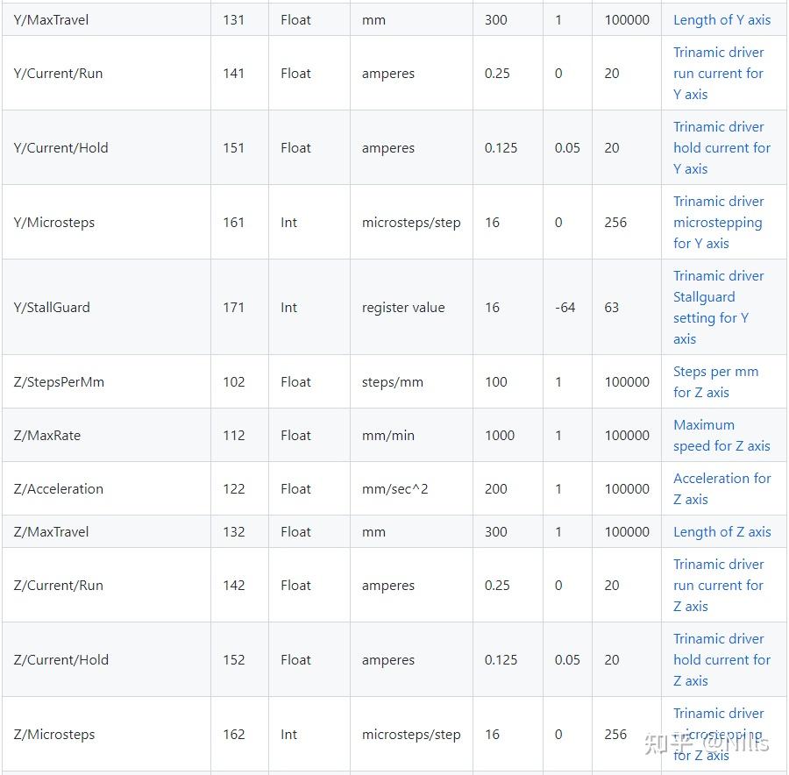The width and height of the screenshot is (789, 775).
Task: Follow the "Acceleration for Z axis" link
Action: (x=721, y=489)
